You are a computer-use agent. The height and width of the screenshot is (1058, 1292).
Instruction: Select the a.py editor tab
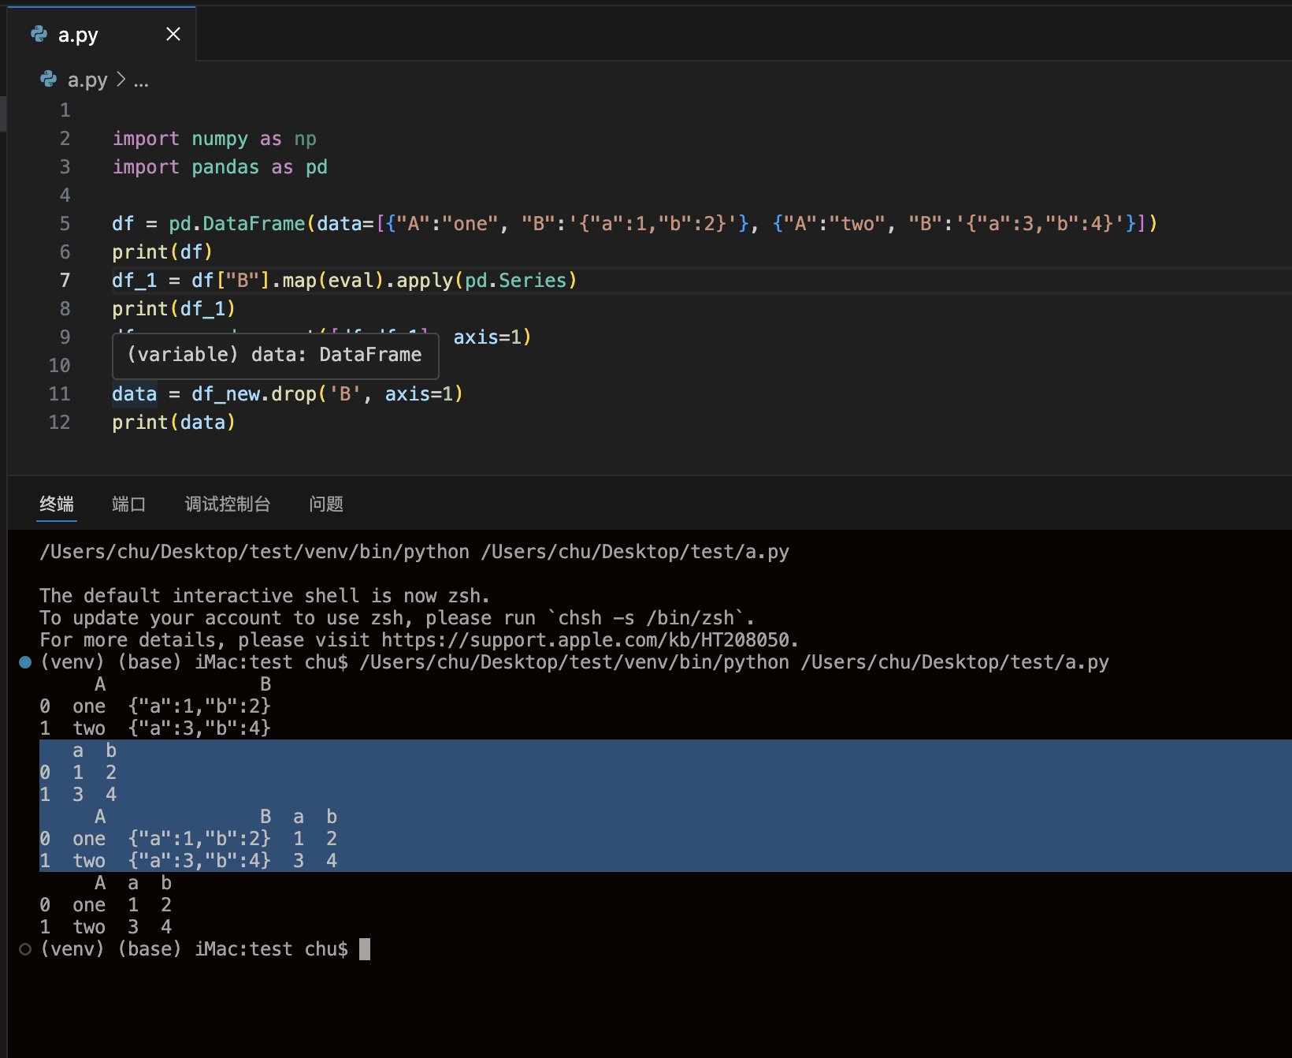pyautogui.click(x=79, y=35)
